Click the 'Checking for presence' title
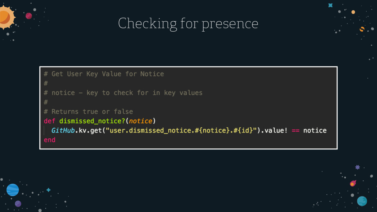This screenshot has width=377, height=212. click(x=188, y=24)
